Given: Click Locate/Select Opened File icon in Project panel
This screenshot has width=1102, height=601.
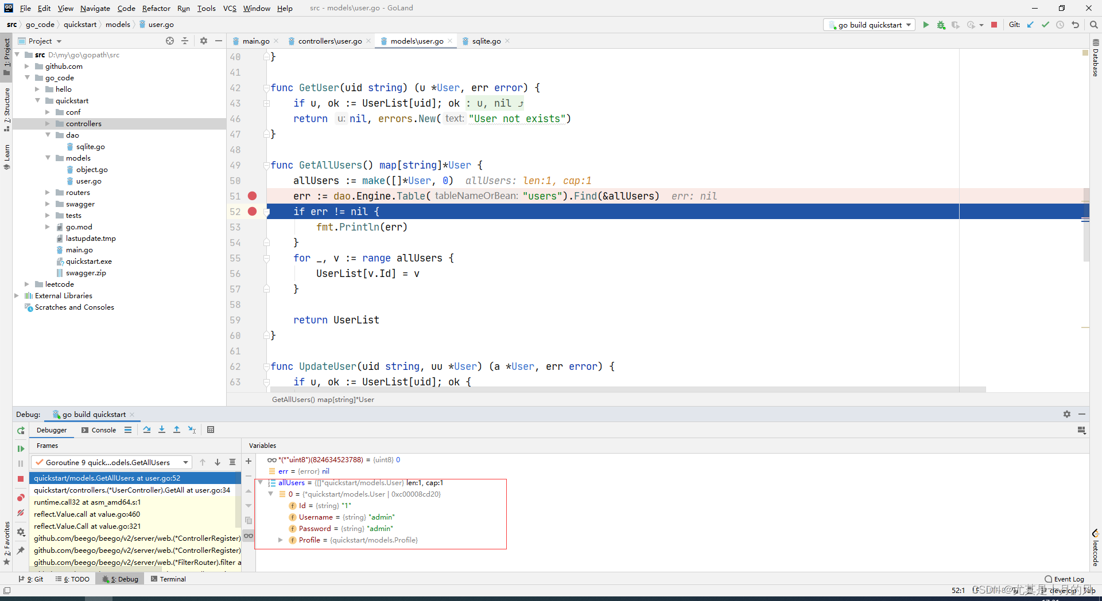Looking at the screenshot, I should coord(170,41).
